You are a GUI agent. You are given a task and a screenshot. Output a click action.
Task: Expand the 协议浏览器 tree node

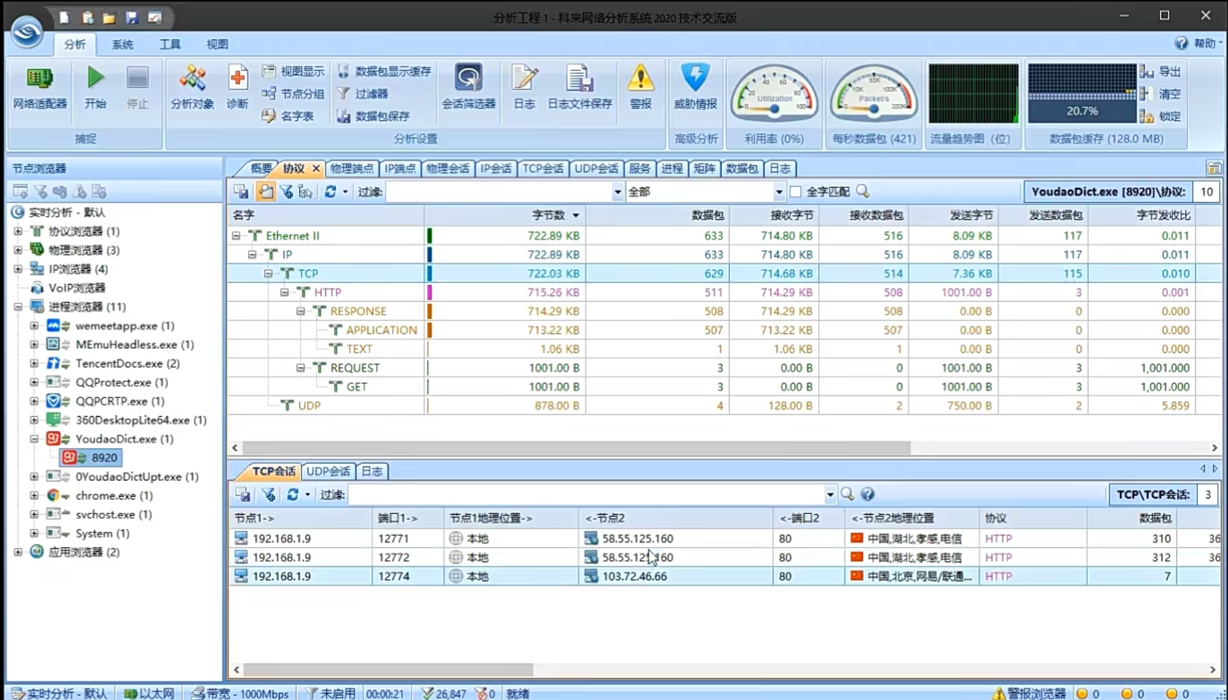[18, 231]
